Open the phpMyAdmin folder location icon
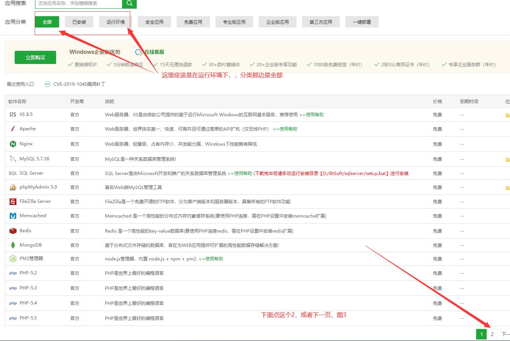 tap(507, 188)
